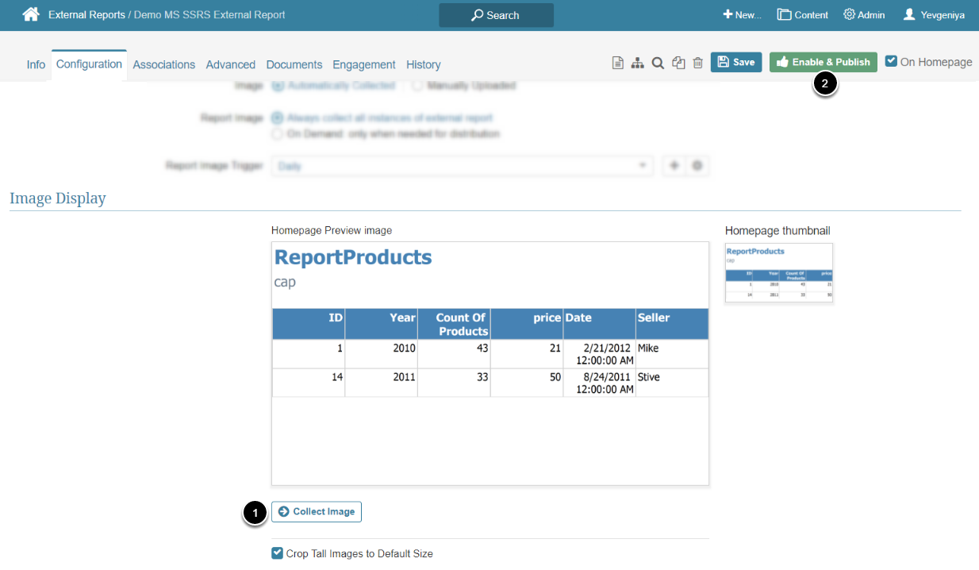Open trigger settings with the gear icon

(x=697, y=166)
